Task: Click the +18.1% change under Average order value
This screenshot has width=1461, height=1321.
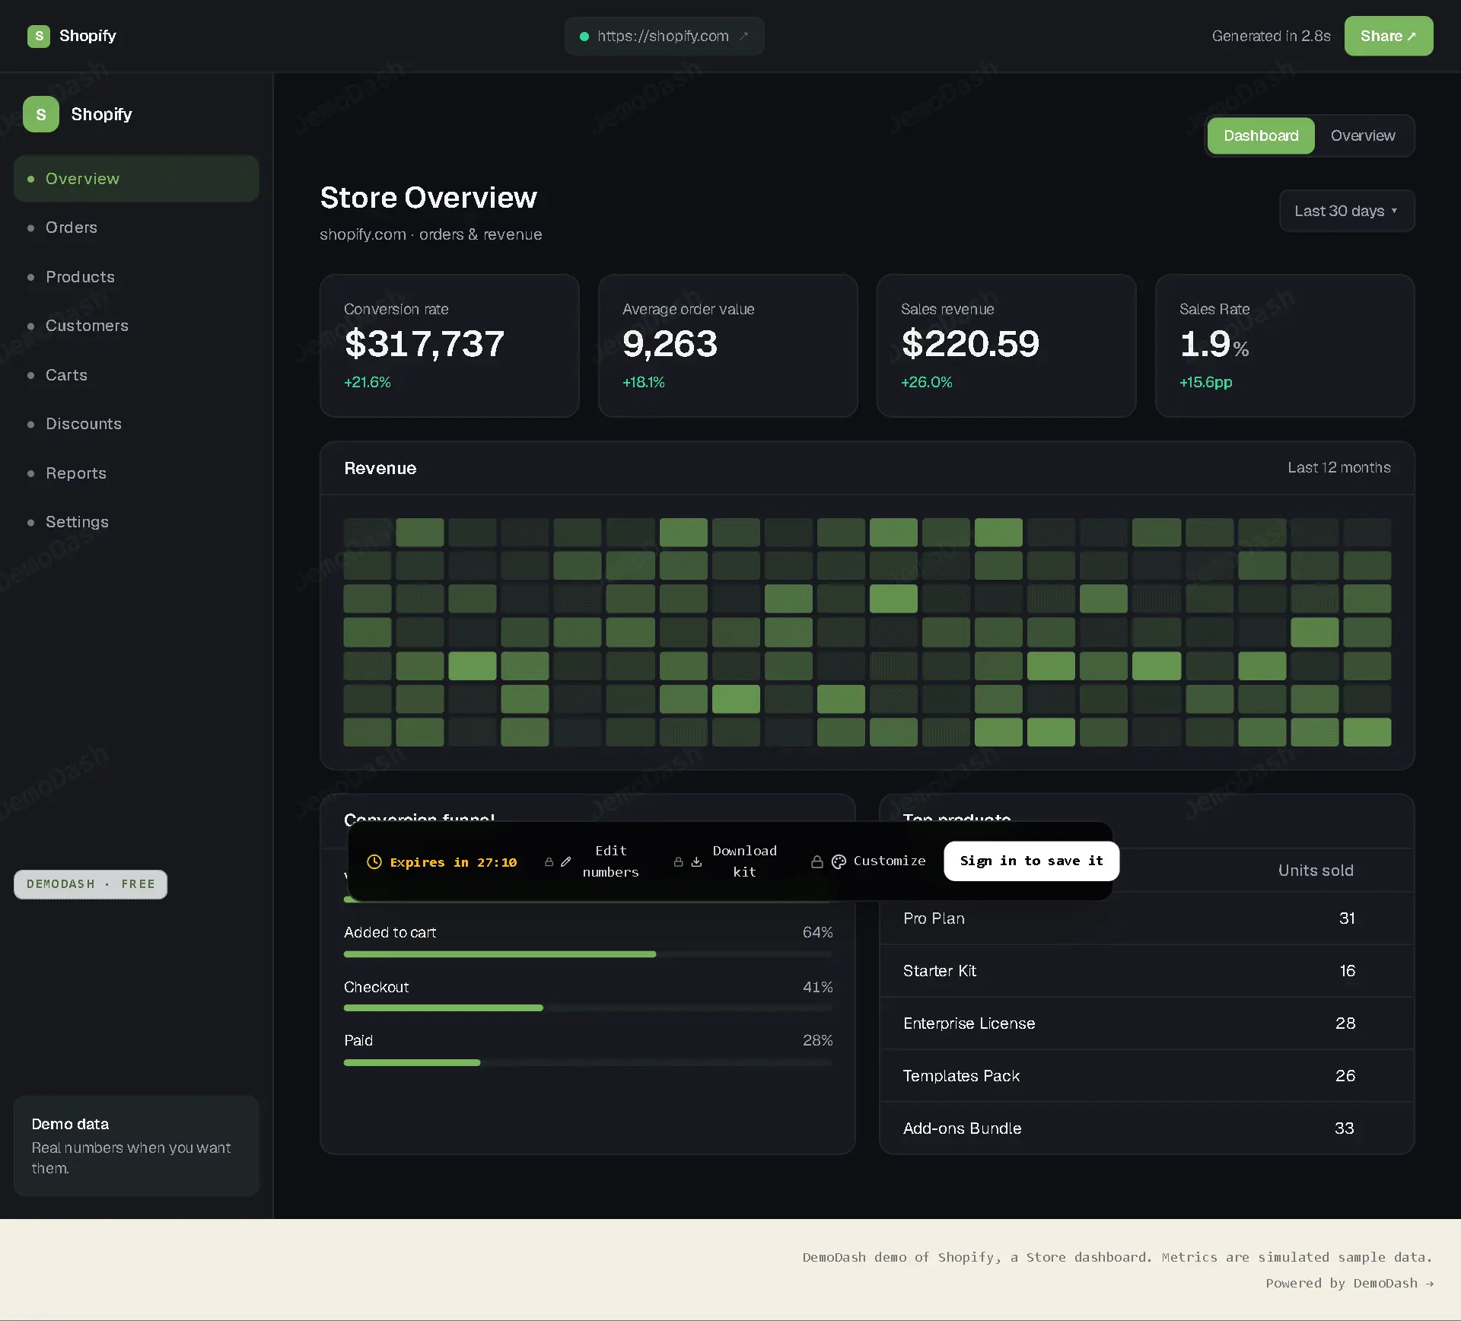Action: [644, 382]
